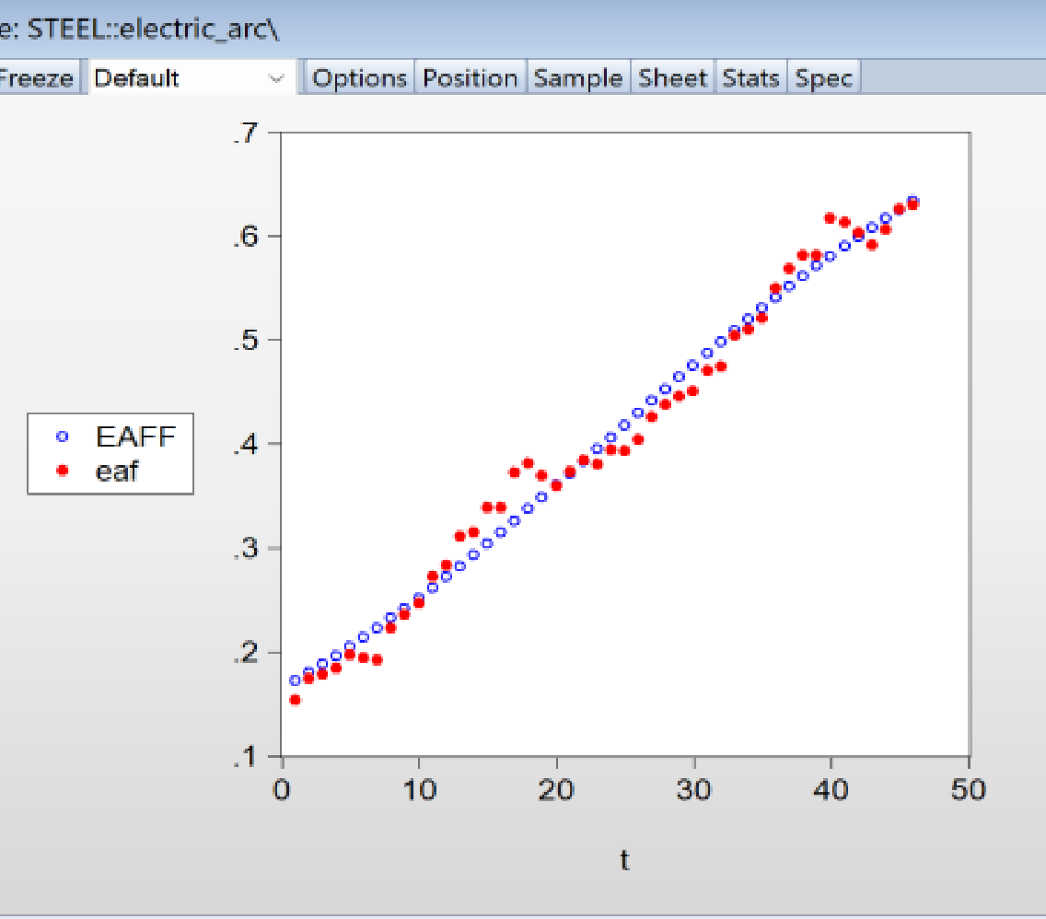Click the 50 x-axis tick label

coord(968,790)
